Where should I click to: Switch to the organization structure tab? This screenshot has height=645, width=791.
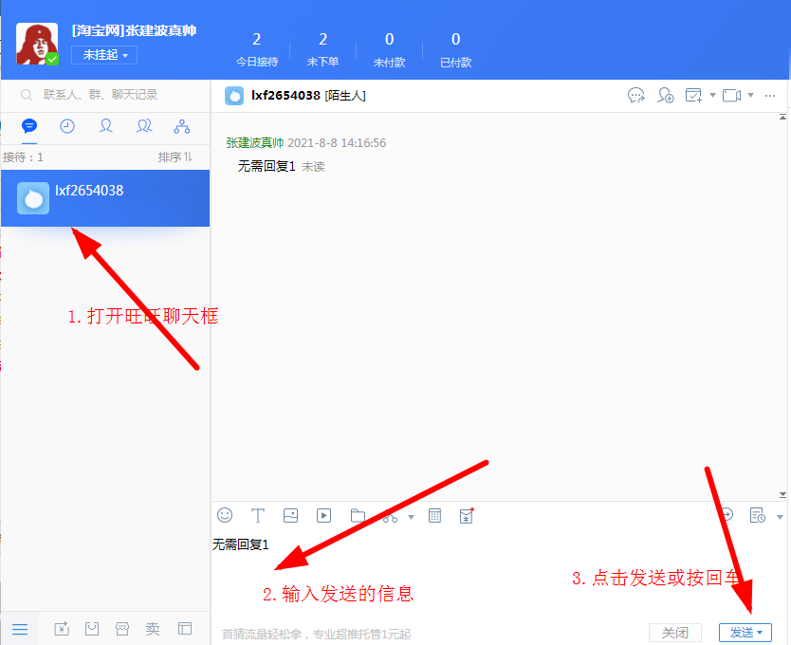(x=182, y=126)
